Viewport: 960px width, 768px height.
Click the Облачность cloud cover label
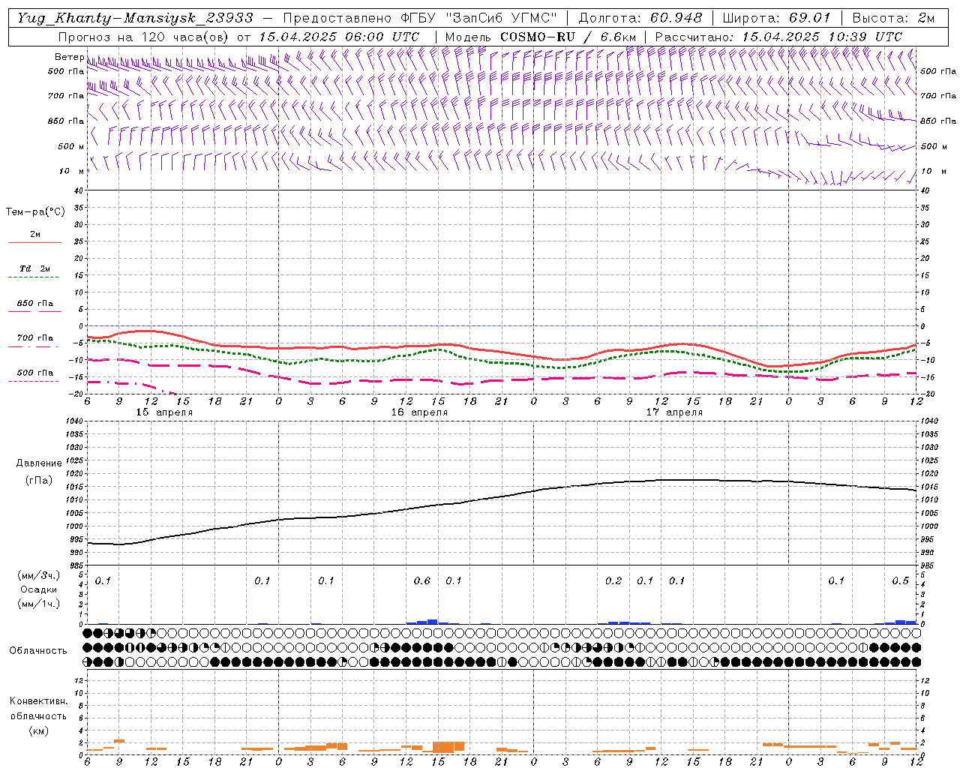coord(38,651)
